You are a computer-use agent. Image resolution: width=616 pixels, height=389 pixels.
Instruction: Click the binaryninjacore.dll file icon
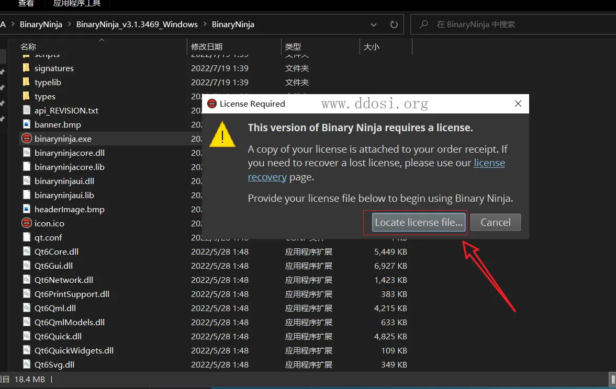point(26,153)
